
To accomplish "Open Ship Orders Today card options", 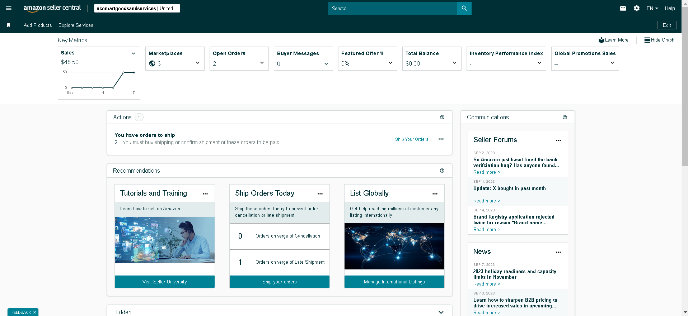I will point(320,194).
